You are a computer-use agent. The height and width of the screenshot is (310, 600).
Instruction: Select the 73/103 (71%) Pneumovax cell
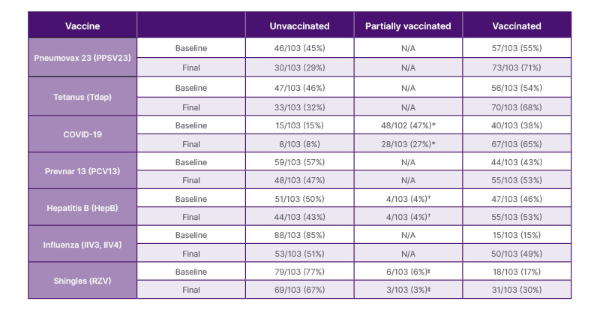coord(517,67)
